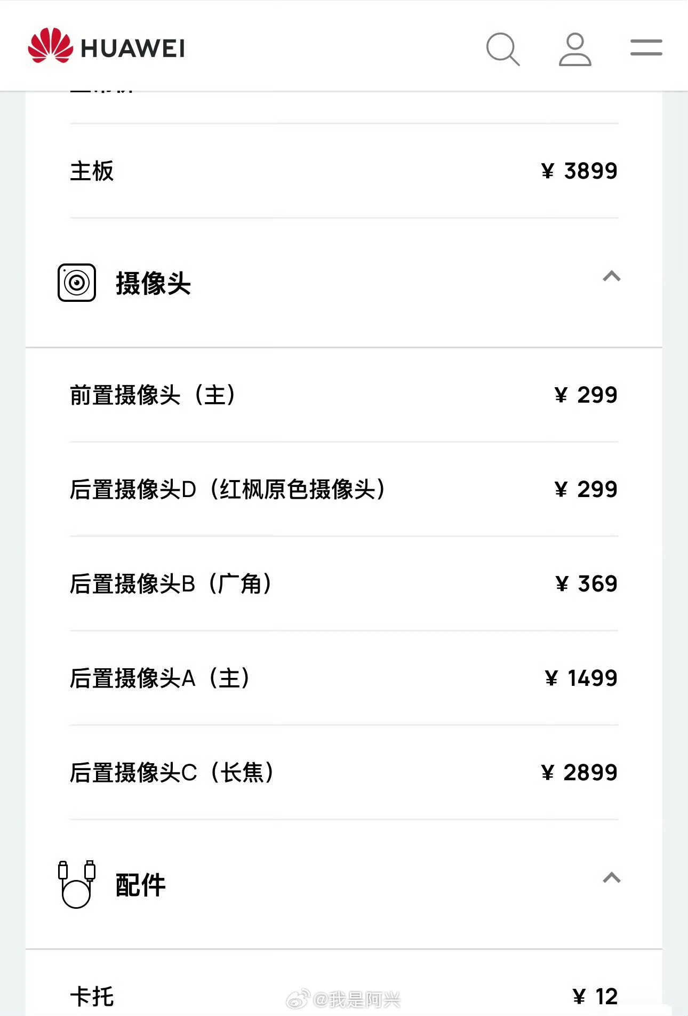Select 后置摄像头A（主）item
Image resolution: width=688 pixels, height=1016 pixels.
point(344,678)
